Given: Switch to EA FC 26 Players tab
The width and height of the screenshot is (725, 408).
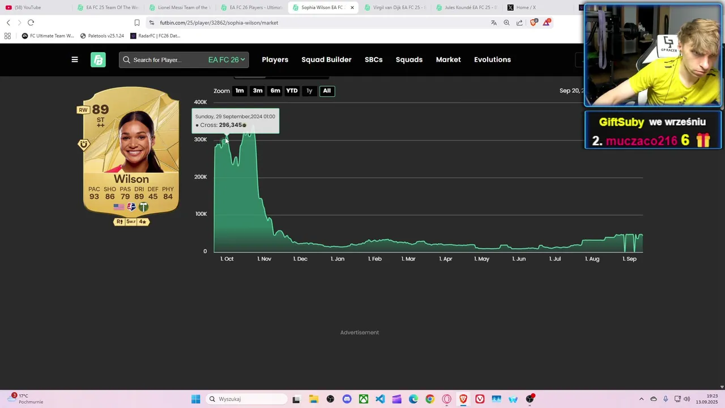Looking at the screenshot, I should pos(251,7).
